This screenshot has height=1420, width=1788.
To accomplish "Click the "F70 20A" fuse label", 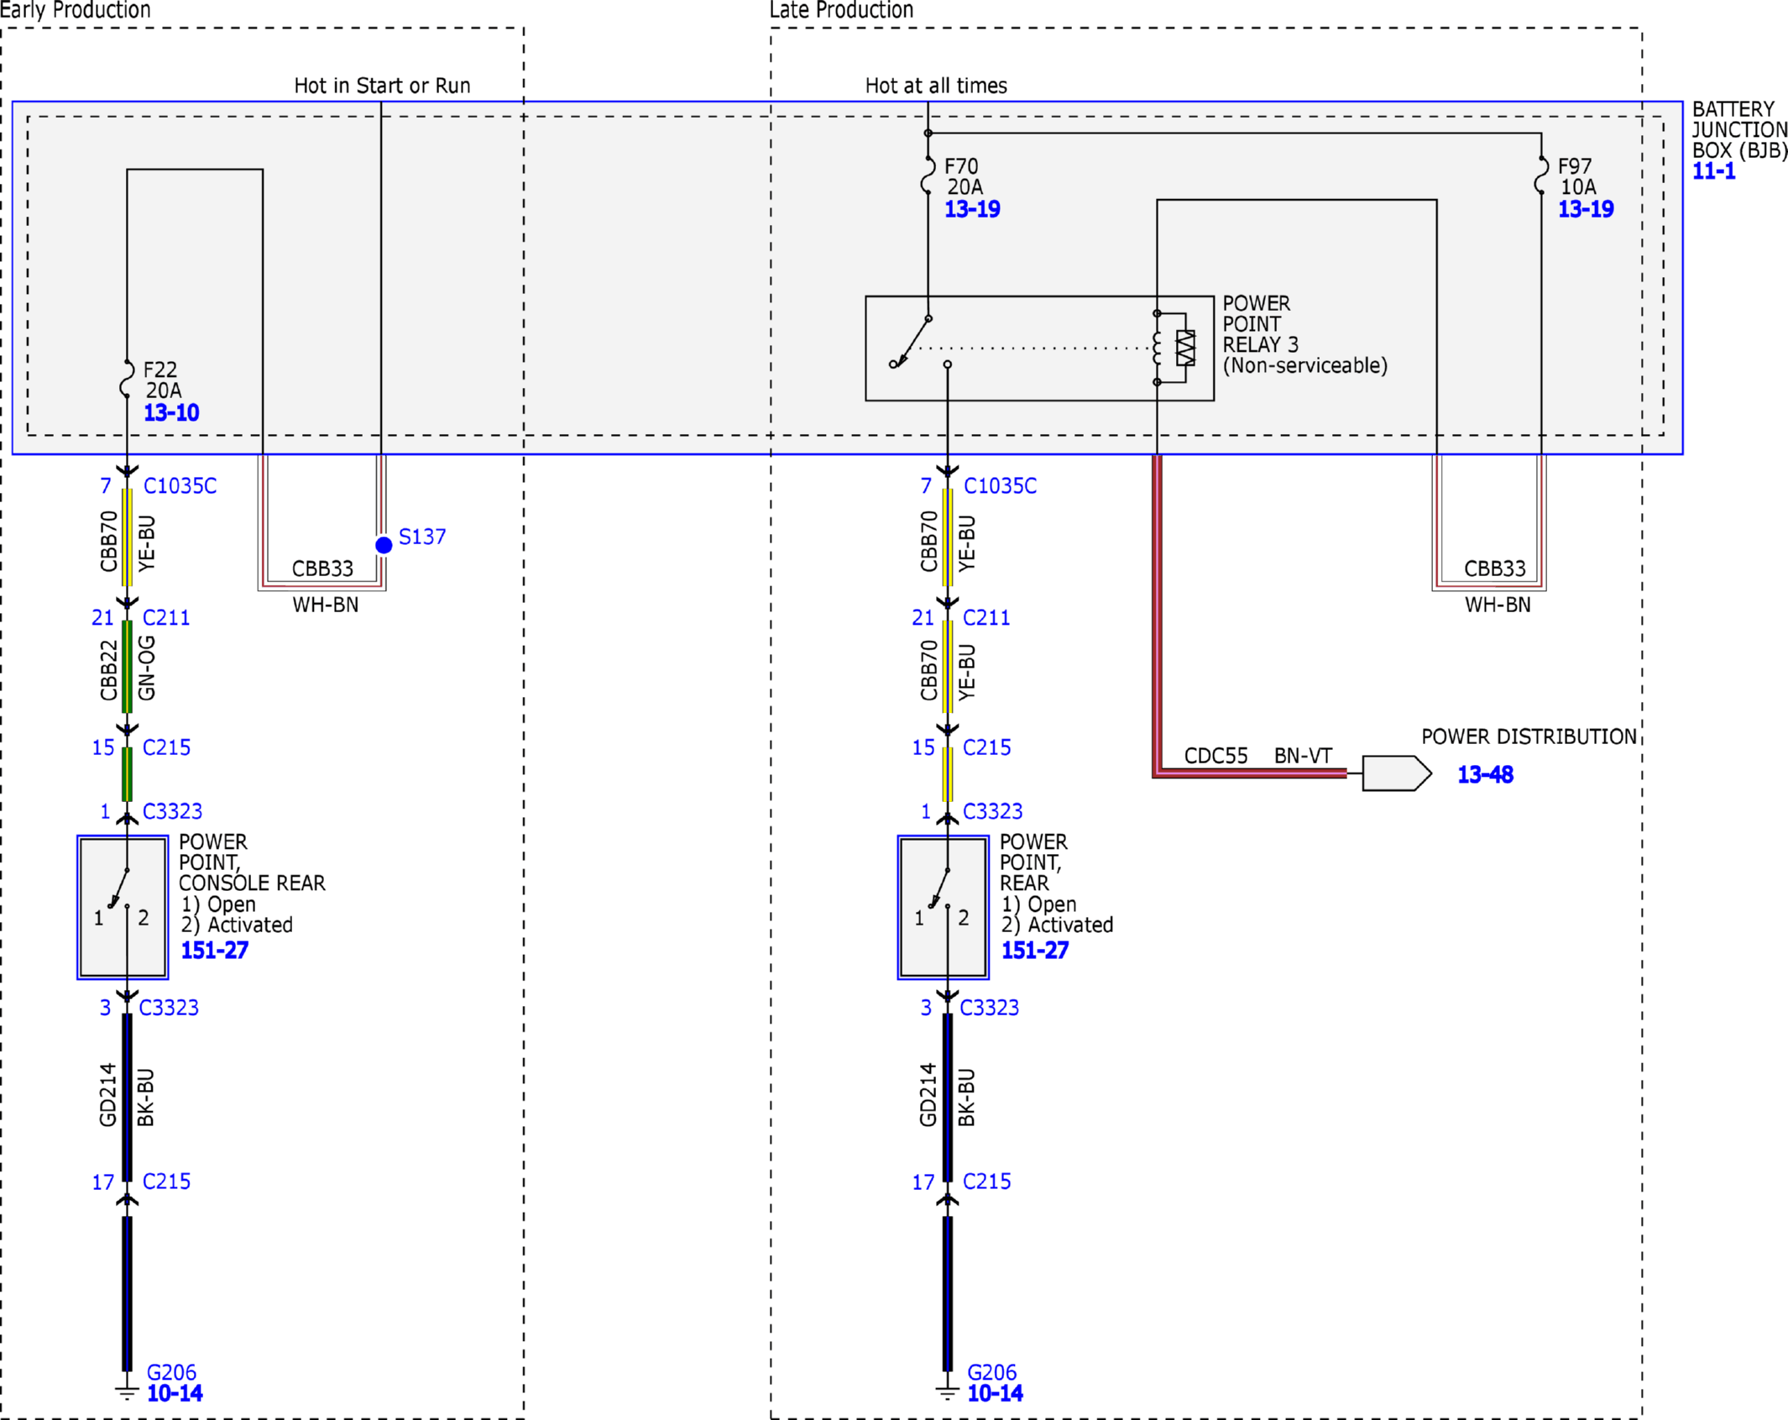I will (964, 176).
